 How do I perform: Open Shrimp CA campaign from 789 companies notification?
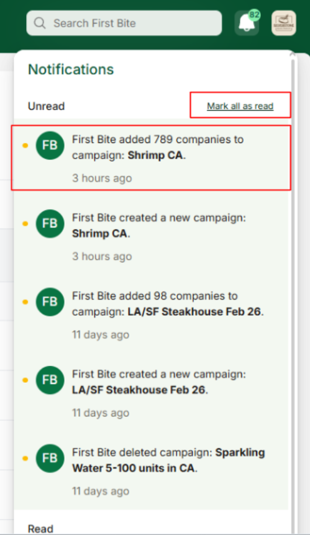(x=155, y=155)
